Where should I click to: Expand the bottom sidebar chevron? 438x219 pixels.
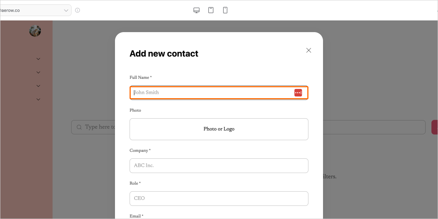pos(38,99)
